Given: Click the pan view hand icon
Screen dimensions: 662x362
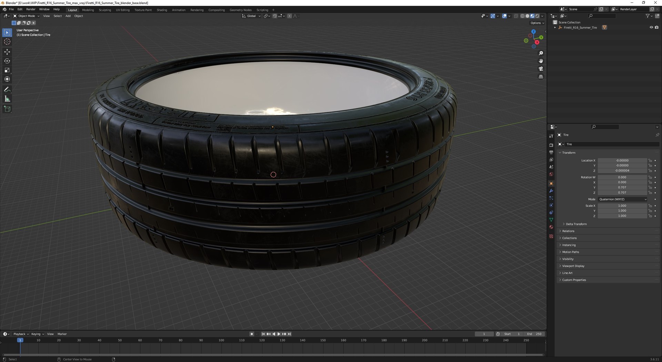Looking at the screenshot, I should [x=541, y=61].
